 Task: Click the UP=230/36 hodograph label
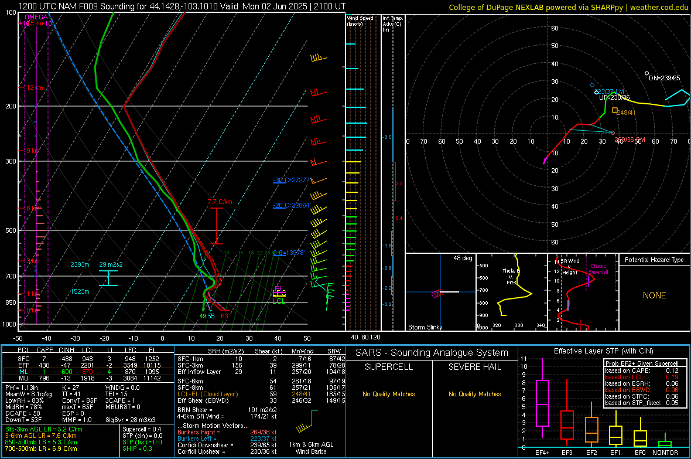click(x=614, y=97)
